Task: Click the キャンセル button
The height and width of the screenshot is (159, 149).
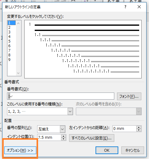Action: [x=133, y=150]
